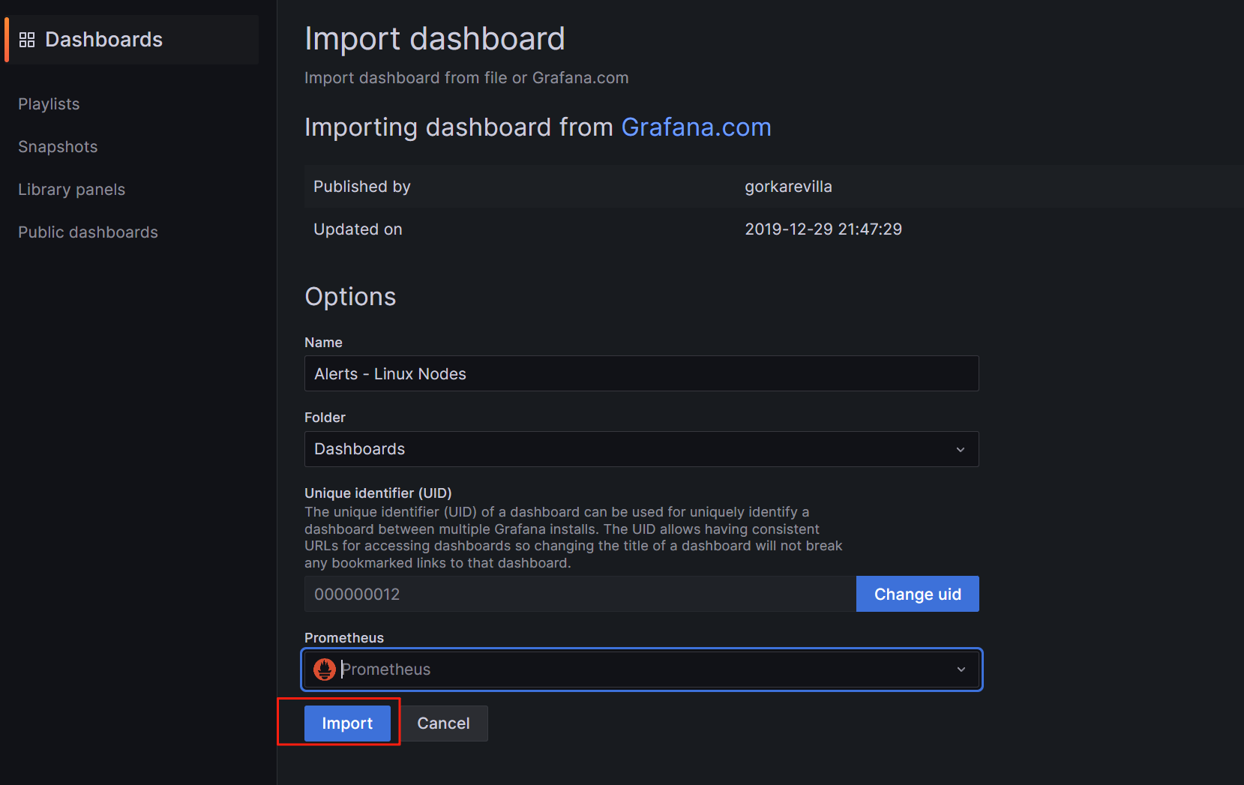Open Library panels page
Screen dimensions: 1244x785
coord(71,190)
